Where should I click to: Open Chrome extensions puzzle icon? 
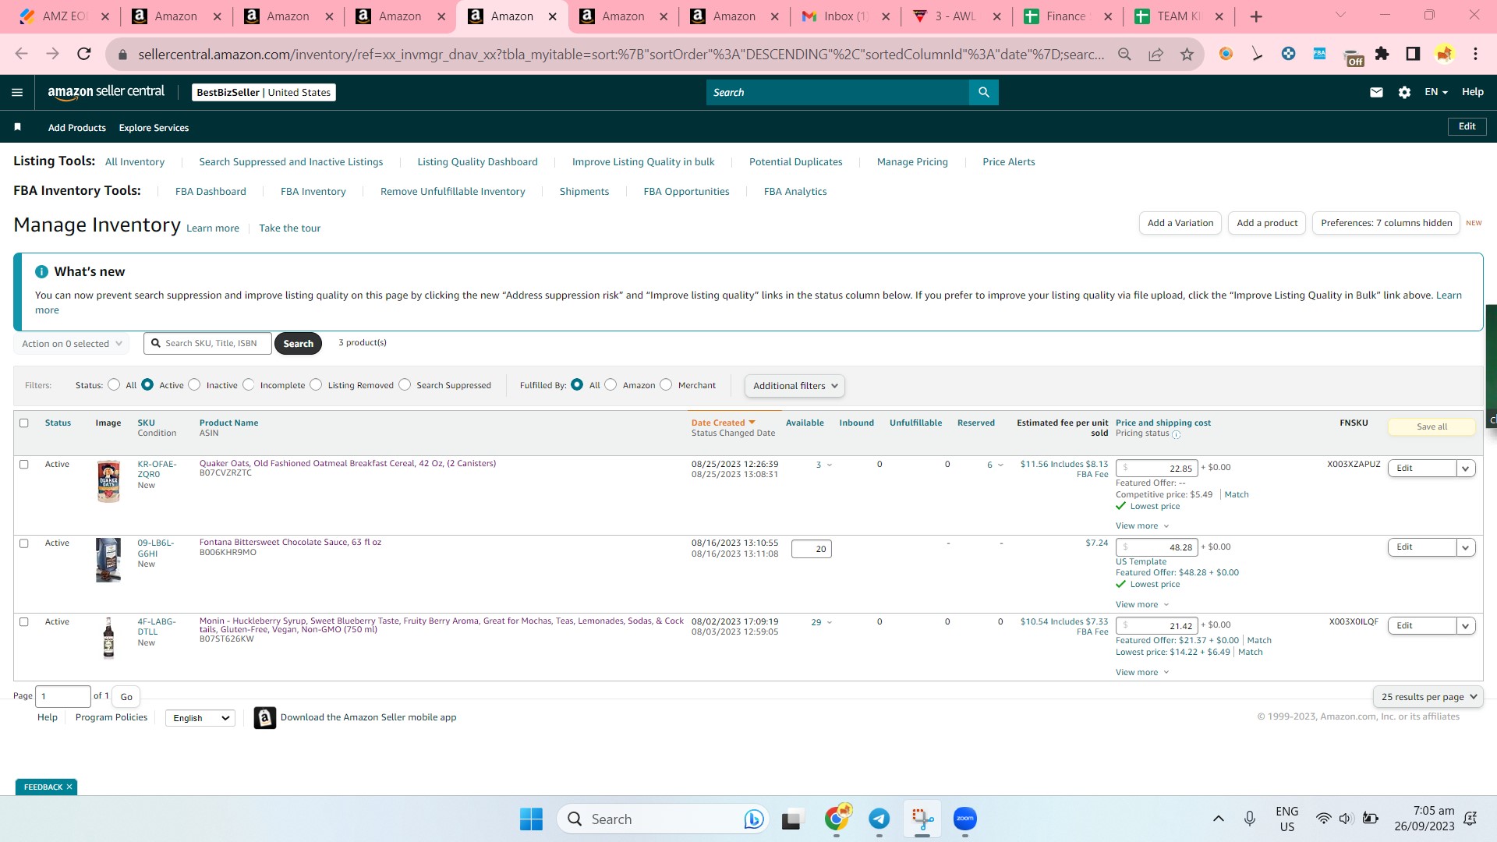point(1382,54)
